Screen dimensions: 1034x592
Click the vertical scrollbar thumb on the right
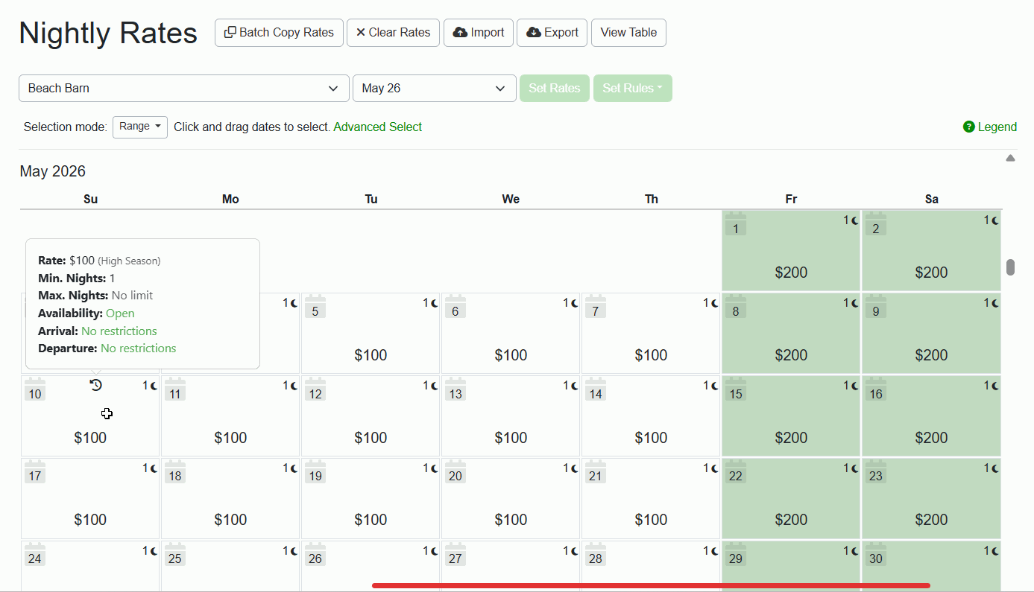(x=1011, y=267)
